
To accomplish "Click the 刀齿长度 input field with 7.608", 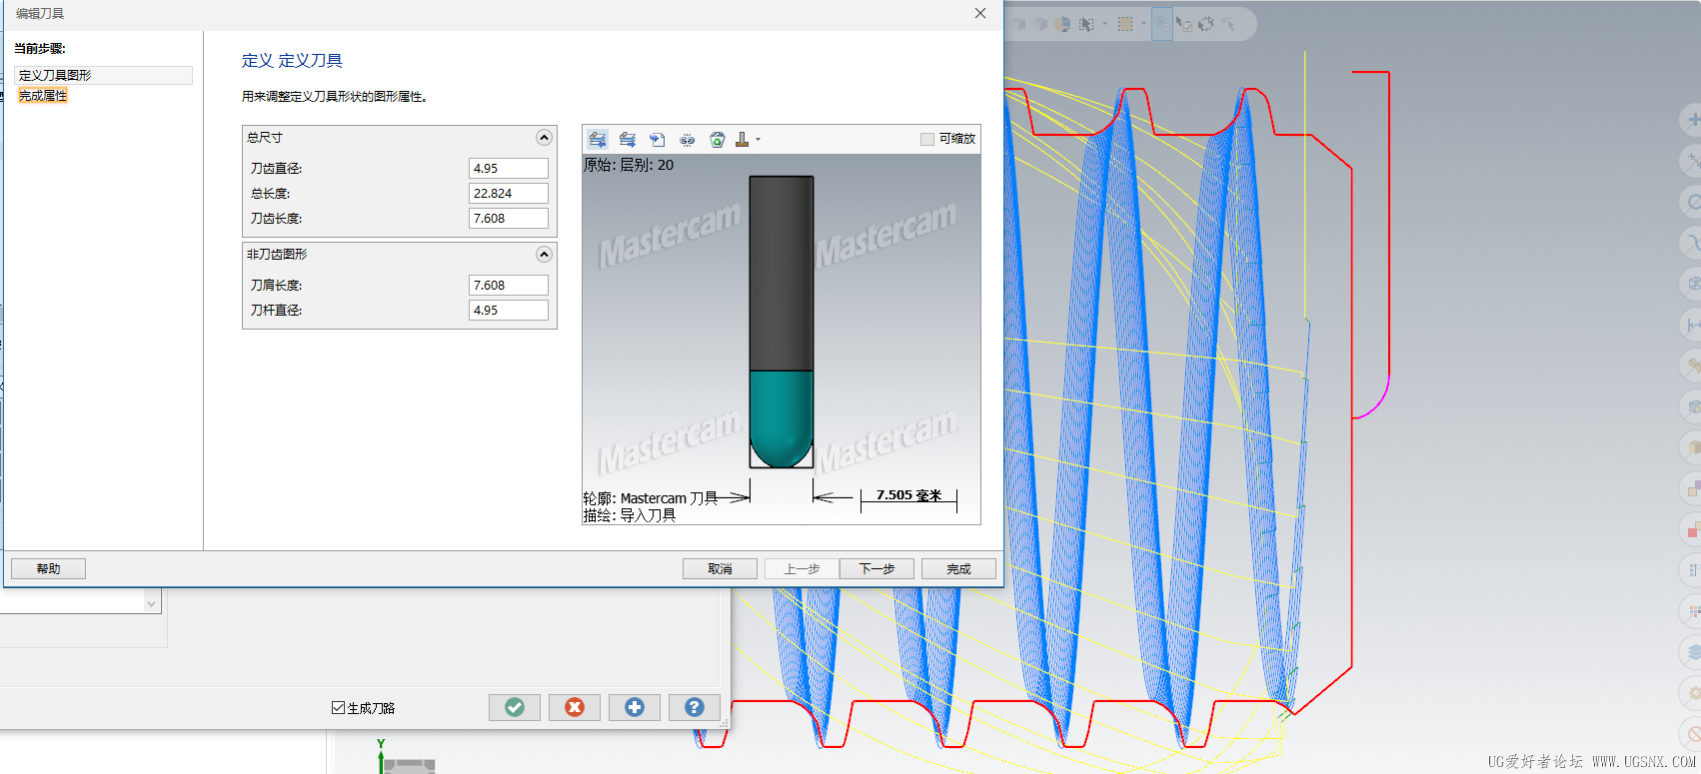I will coord(509,219).
